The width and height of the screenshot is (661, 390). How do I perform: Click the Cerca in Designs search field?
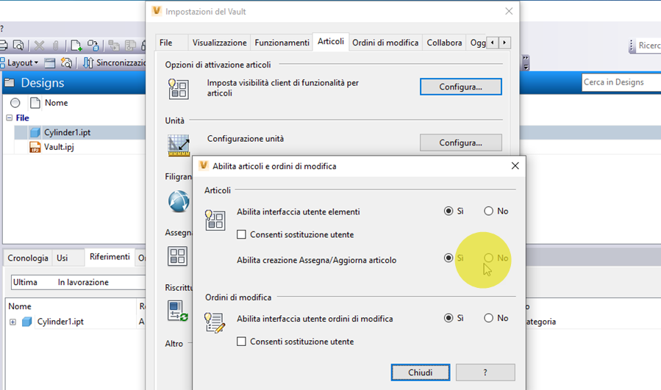(x=621, y=82)
